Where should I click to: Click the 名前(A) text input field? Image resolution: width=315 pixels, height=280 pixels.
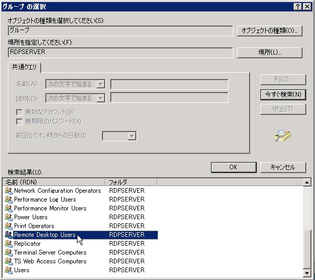169,84
